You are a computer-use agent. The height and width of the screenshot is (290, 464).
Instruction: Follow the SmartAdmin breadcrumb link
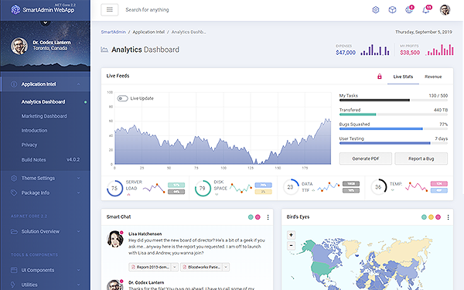click(114, 32)
